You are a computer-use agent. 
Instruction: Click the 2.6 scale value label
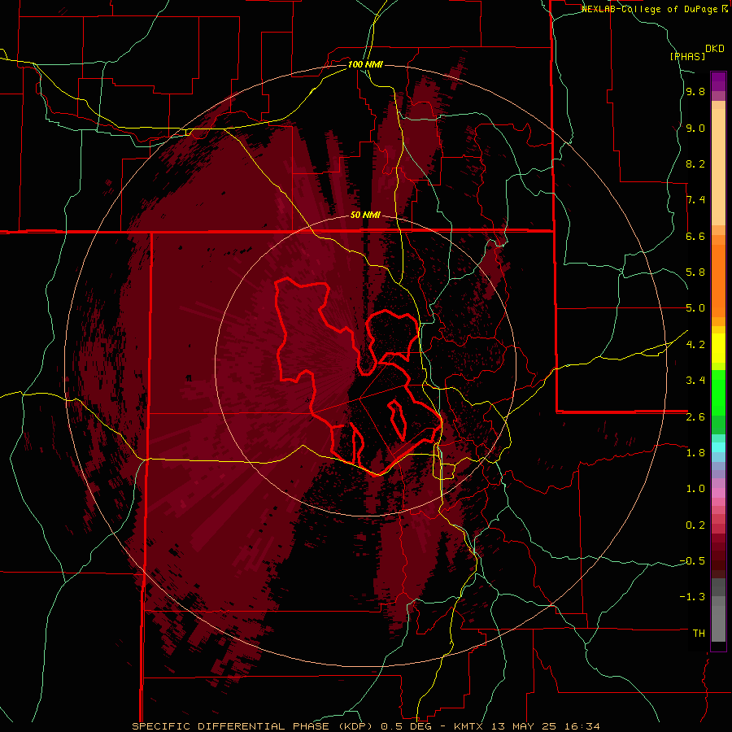point(695,417)
